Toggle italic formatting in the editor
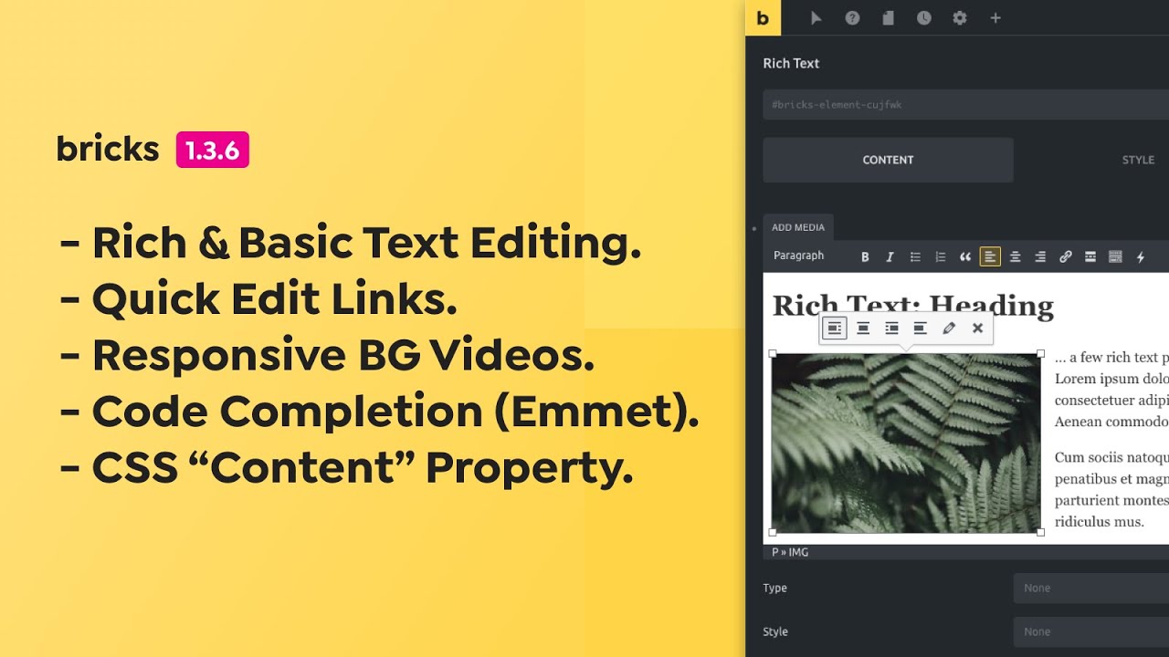 (x=890, y=257)
